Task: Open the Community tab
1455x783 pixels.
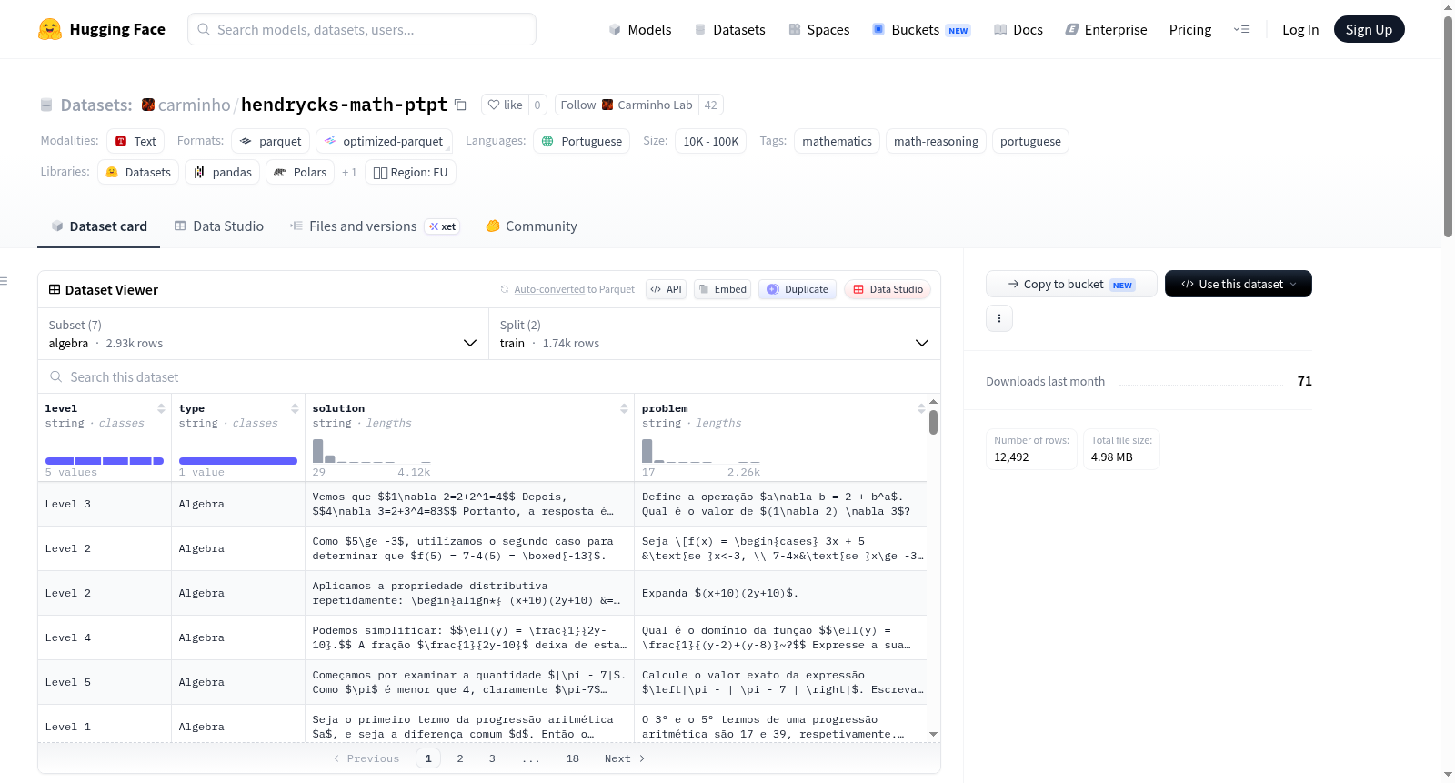Action: click(531, 226)
